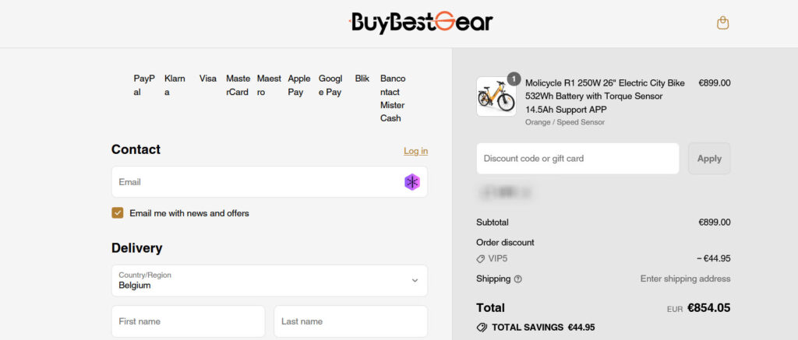
Task: Click the PayPal payment method icon
Action: (x=144, y=85)
